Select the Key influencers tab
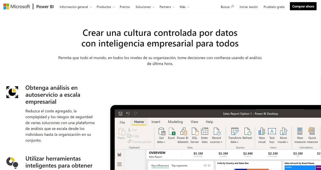Viewport: 321px width, 170px height. point(160,166)
